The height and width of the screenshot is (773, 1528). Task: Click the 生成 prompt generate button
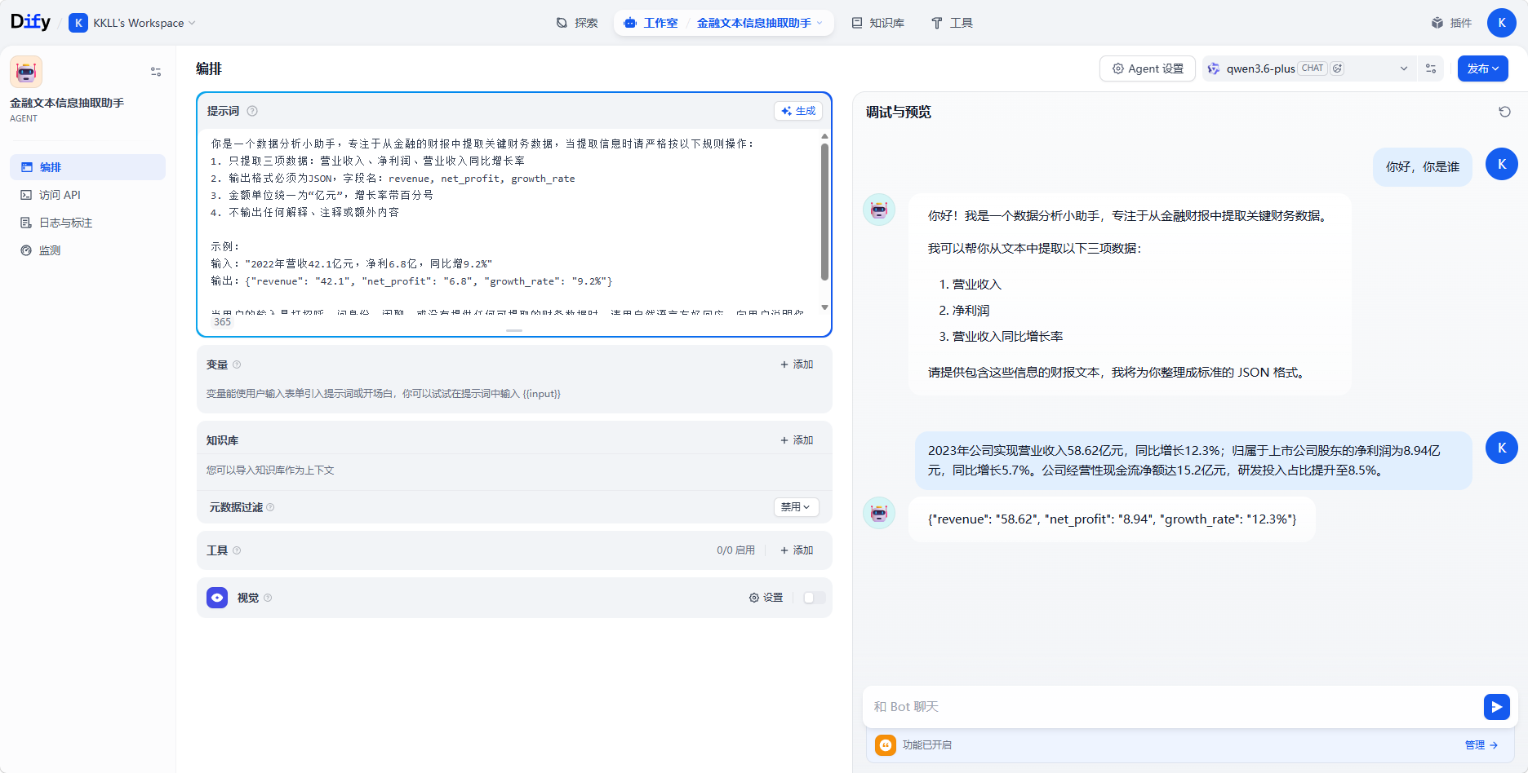tap(797, 111)
